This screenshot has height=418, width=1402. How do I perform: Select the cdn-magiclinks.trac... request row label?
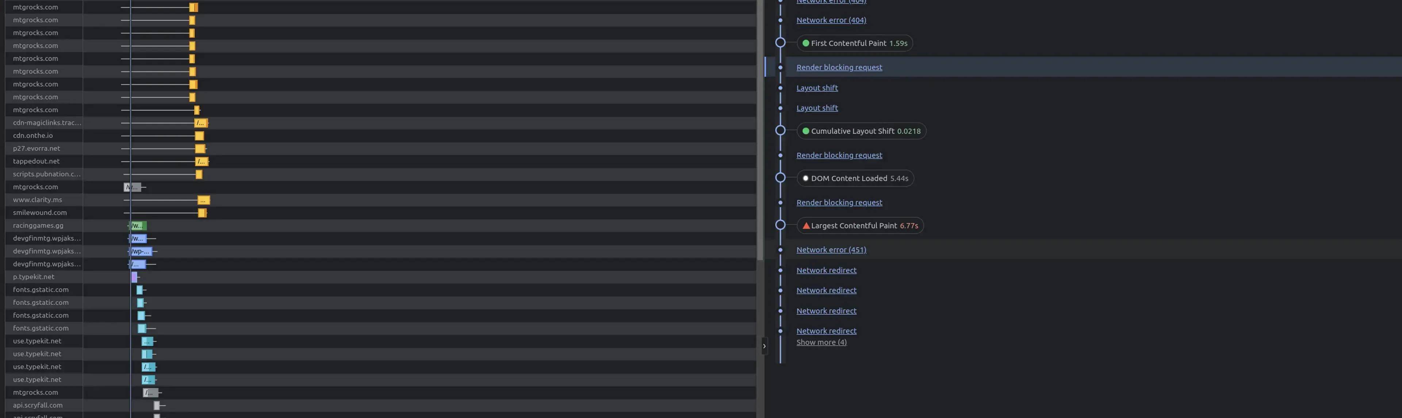click(x=47, y=123)
